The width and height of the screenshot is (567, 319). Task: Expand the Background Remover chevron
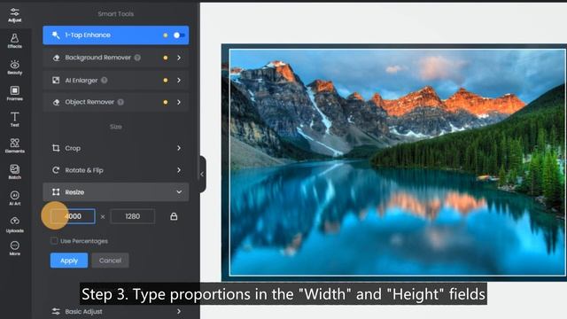click(x=179, y=58)
